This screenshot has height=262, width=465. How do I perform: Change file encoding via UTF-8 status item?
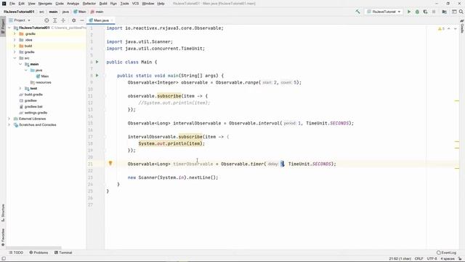click(x=432, y=259)
